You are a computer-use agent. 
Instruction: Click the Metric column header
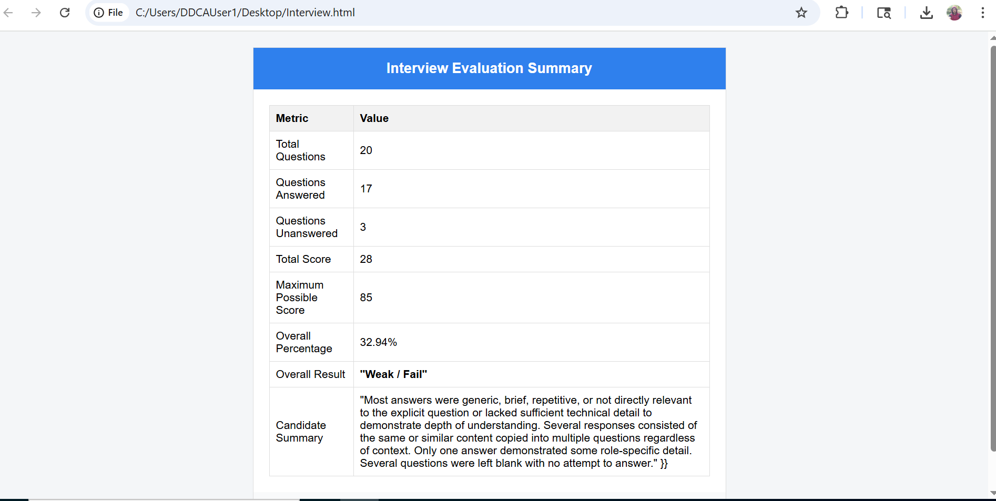(292, 118)
